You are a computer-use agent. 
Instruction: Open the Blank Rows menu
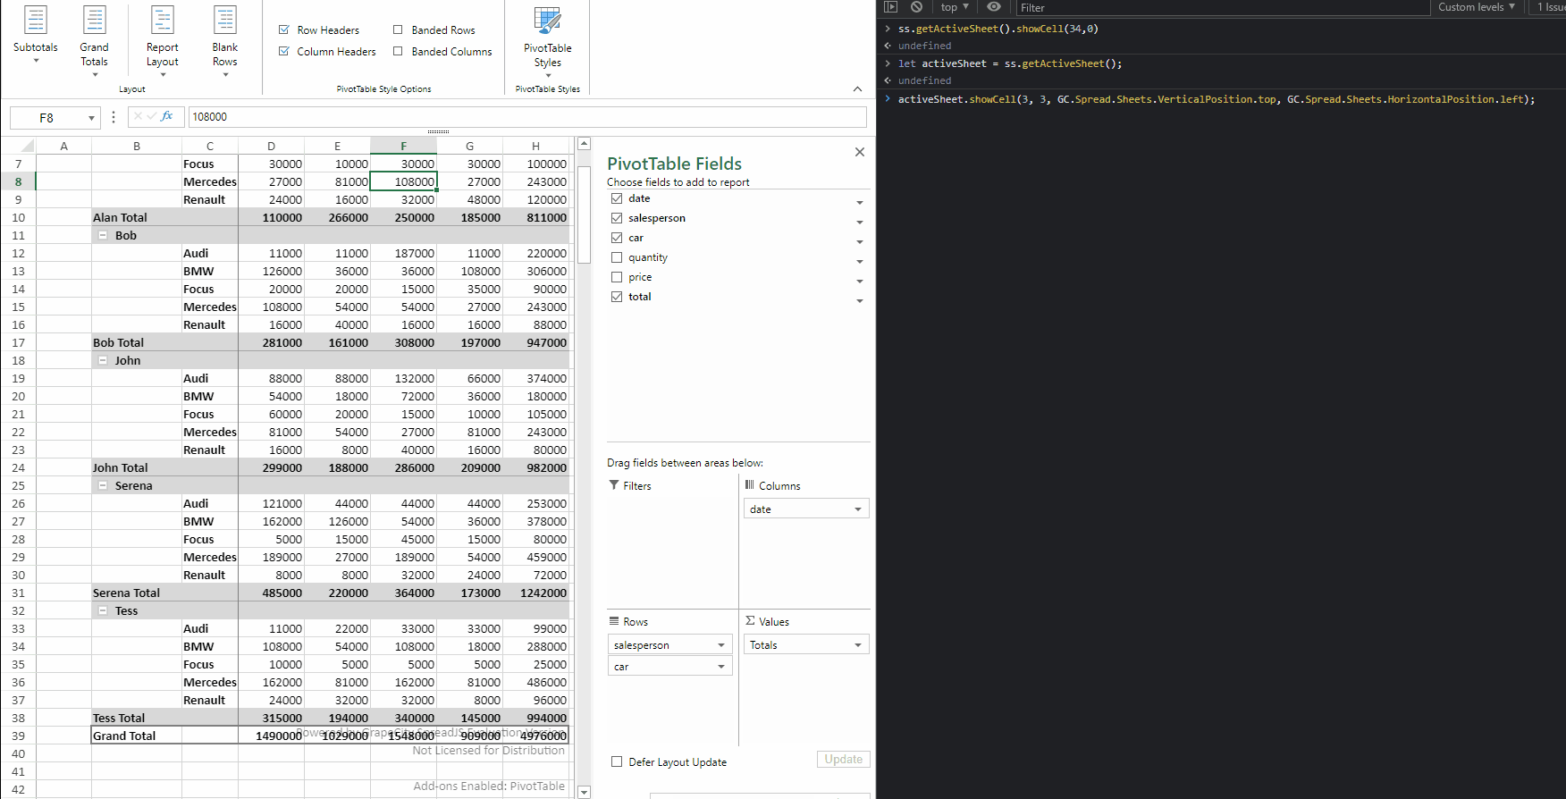tap(225, 40)
